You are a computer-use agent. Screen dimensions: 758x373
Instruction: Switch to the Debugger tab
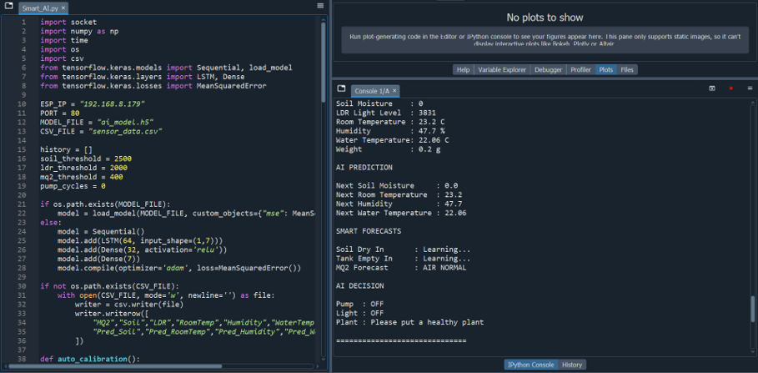tap(548, 69)
